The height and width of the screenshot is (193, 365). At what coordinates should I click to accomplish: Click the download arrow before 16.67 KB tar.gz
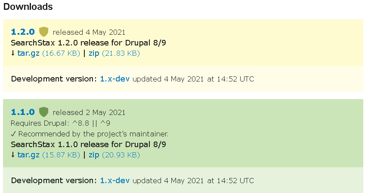click(13, 53)
